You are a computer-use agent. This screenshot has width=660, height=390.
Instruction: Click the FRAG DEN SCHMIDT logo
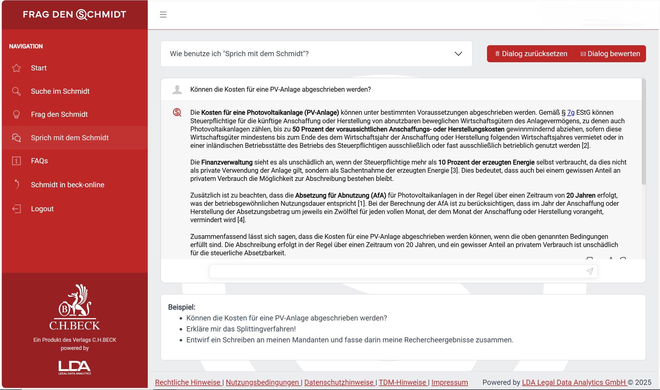[74, 15]
